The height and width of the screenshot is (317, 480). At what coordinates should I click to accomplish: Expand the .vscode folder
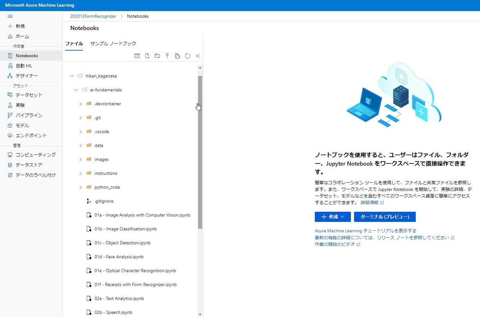point(80,132)
